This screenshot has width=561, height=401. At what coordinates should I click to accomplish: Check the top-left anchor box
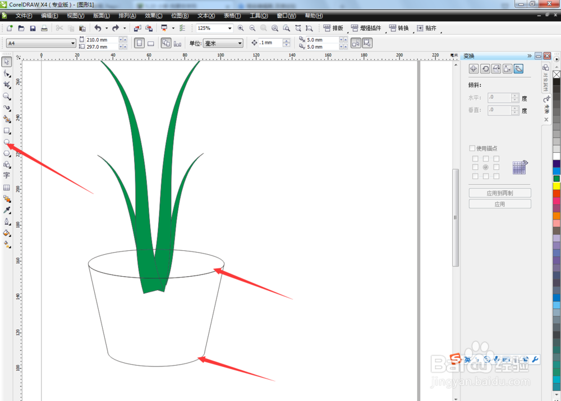(x=475, y=158)
